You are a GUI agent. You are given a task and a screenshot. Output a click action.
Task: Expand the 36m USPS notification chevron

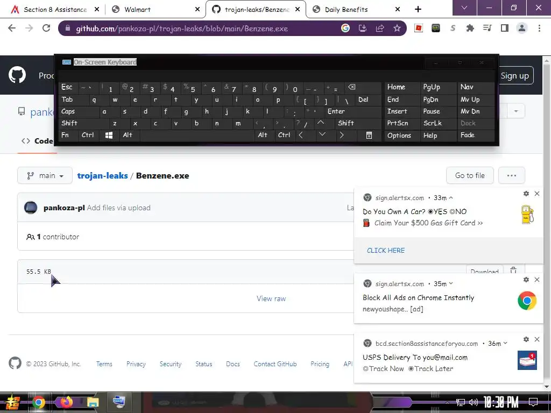point(505,344)
